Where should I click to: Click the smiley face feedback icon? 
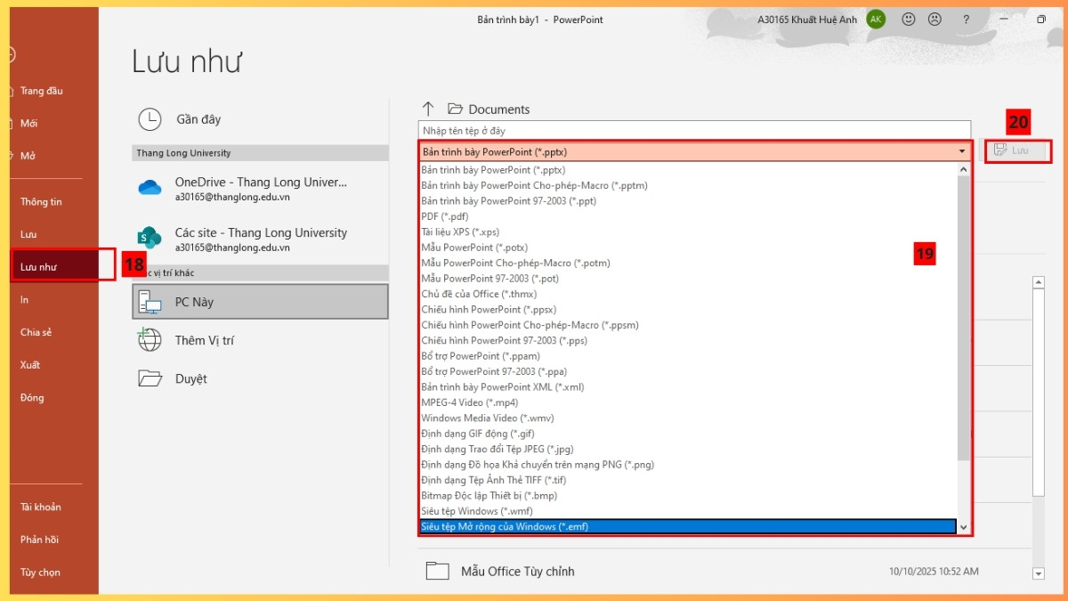pyautogui.click(x=909, y=19)
